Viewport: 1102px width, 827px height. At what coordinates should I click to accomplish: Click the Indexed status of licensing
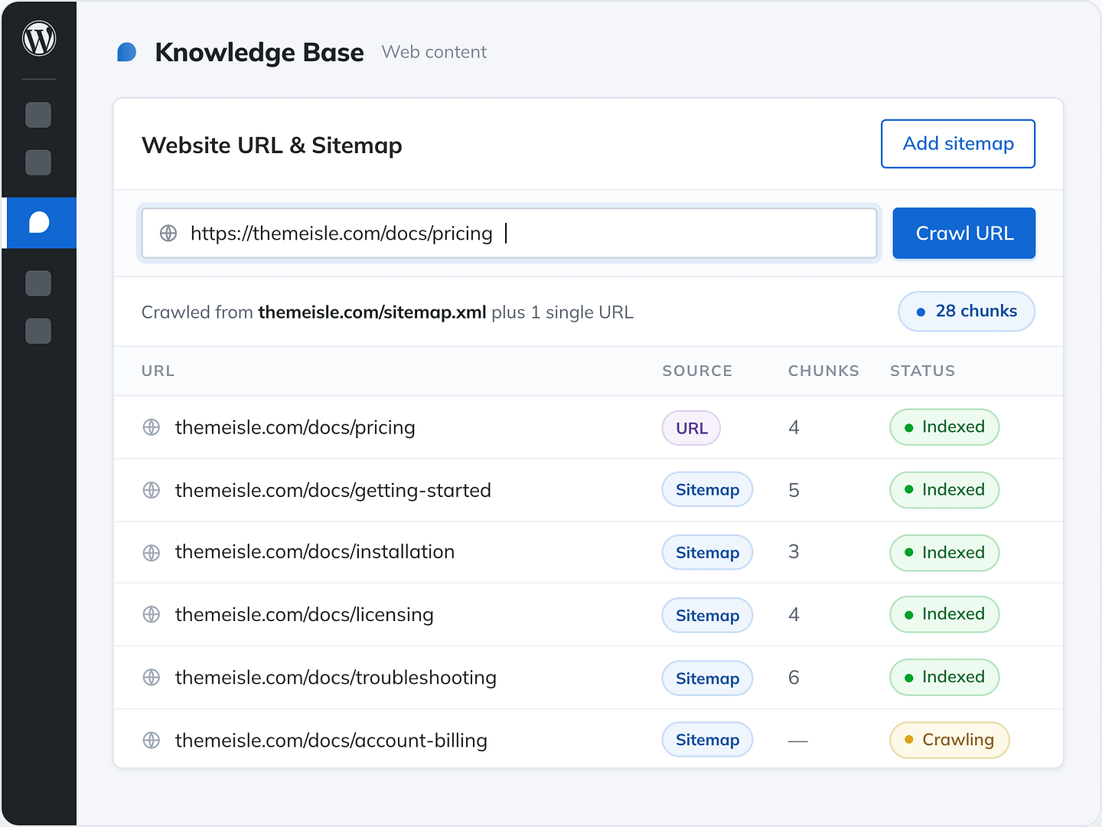(944, 614)
